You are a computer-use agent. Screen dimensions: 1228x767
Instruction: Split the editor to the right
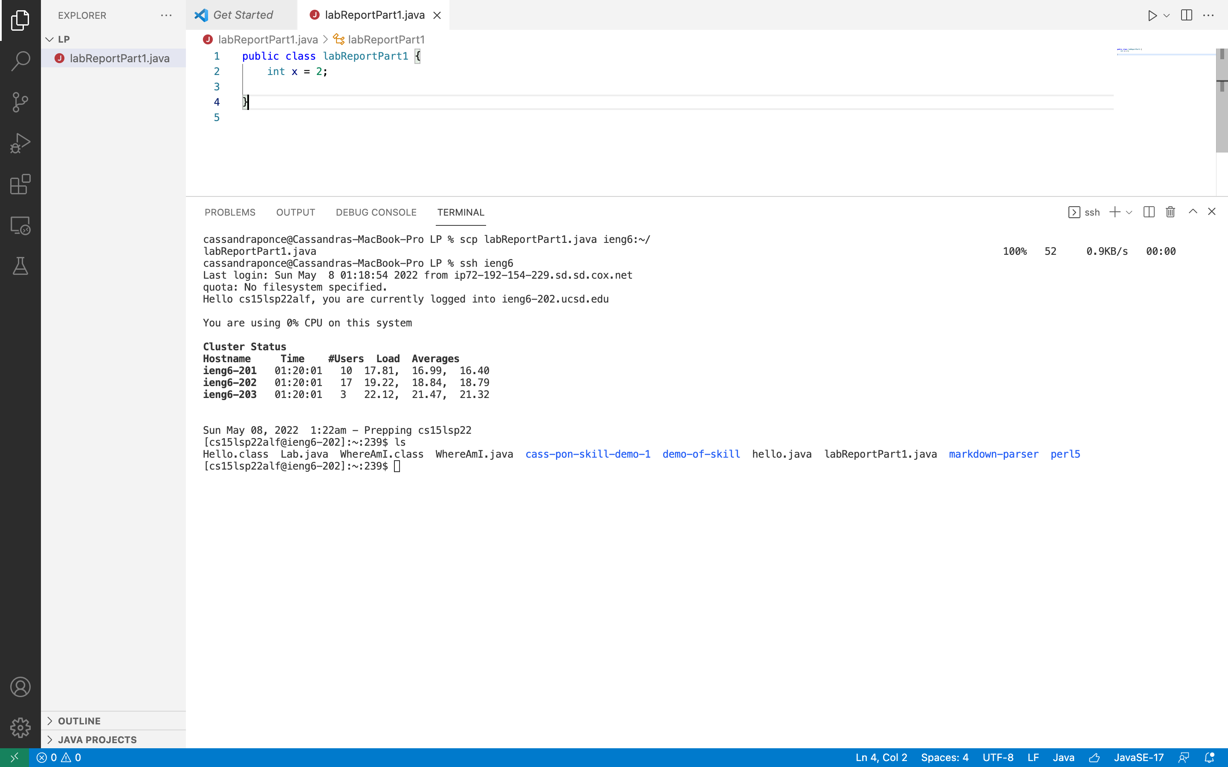(1186, 15)
